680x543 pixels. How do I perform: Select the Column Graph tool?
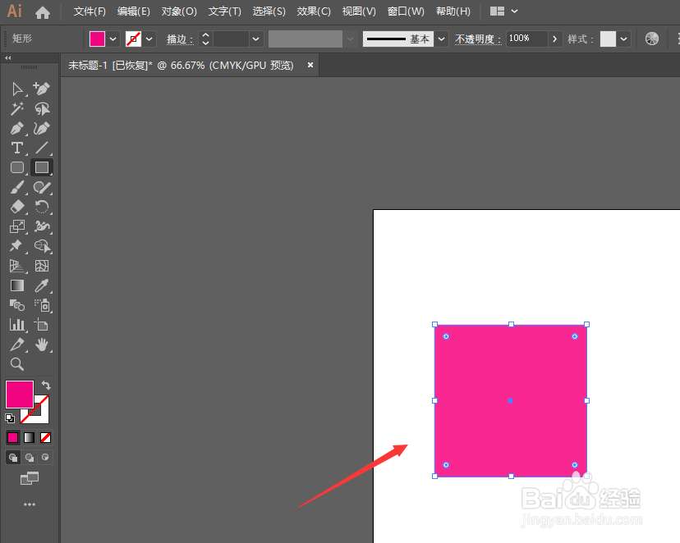pos(17,325)
